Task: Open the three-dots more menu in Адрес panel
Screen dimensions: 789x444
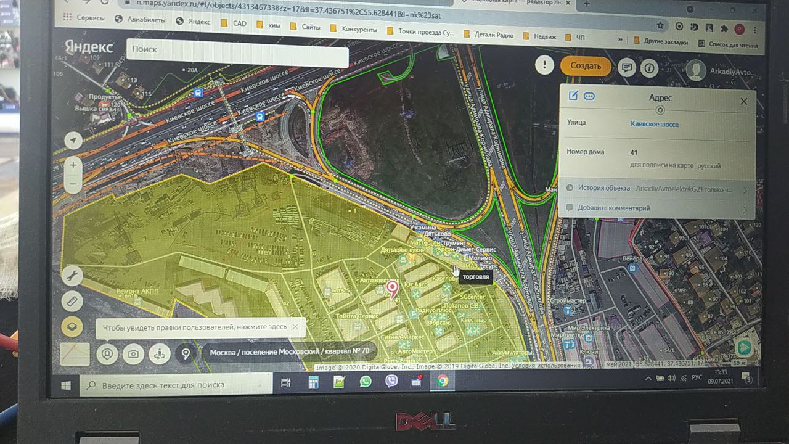Action: coord(589,96)
